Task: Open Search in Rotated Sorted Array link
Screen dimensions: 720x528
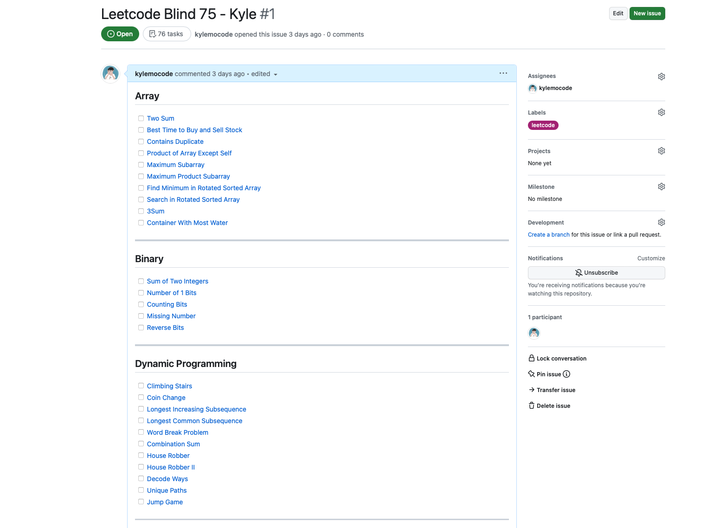Action: (193, 200)
